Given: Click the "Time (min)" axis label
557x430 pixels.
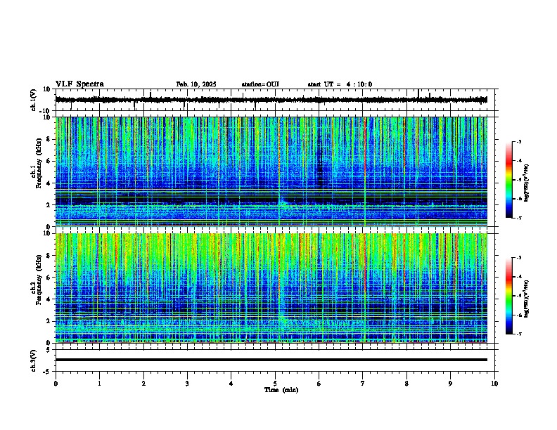Looking at the screenshot, I should point(281,390).
